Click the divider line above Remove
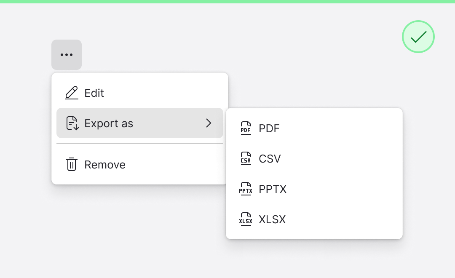The image size is (455, 278). point(140,144)
